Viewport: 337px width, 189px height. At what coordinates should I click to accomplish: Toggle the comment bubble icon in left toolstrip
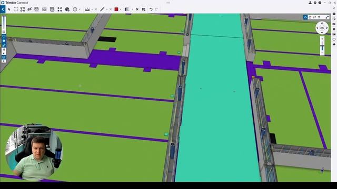[x=4, y=36]
